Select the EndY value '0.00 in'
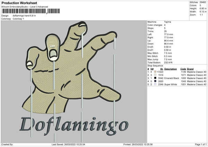The image size is (208, 147). pyautogui.click(x=167, y=50)
